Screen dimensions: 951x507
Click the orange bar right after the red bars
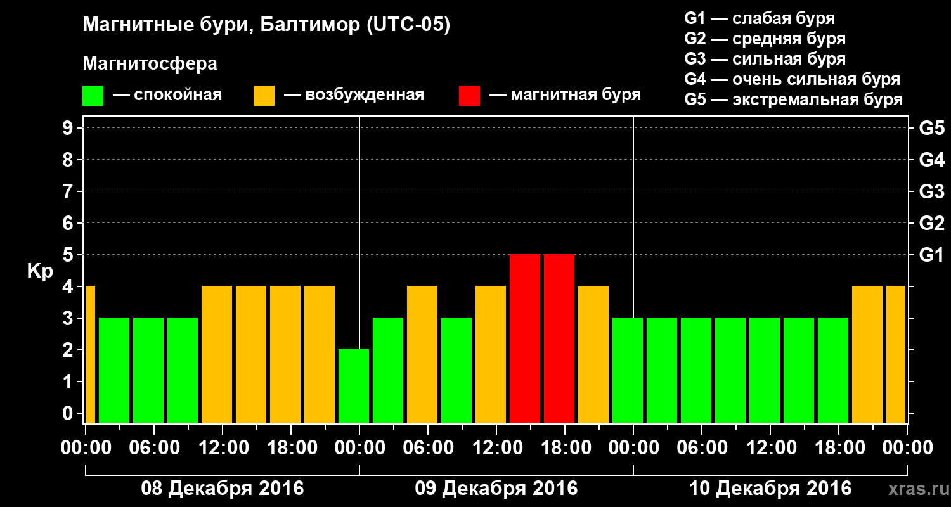coord(593,354)
